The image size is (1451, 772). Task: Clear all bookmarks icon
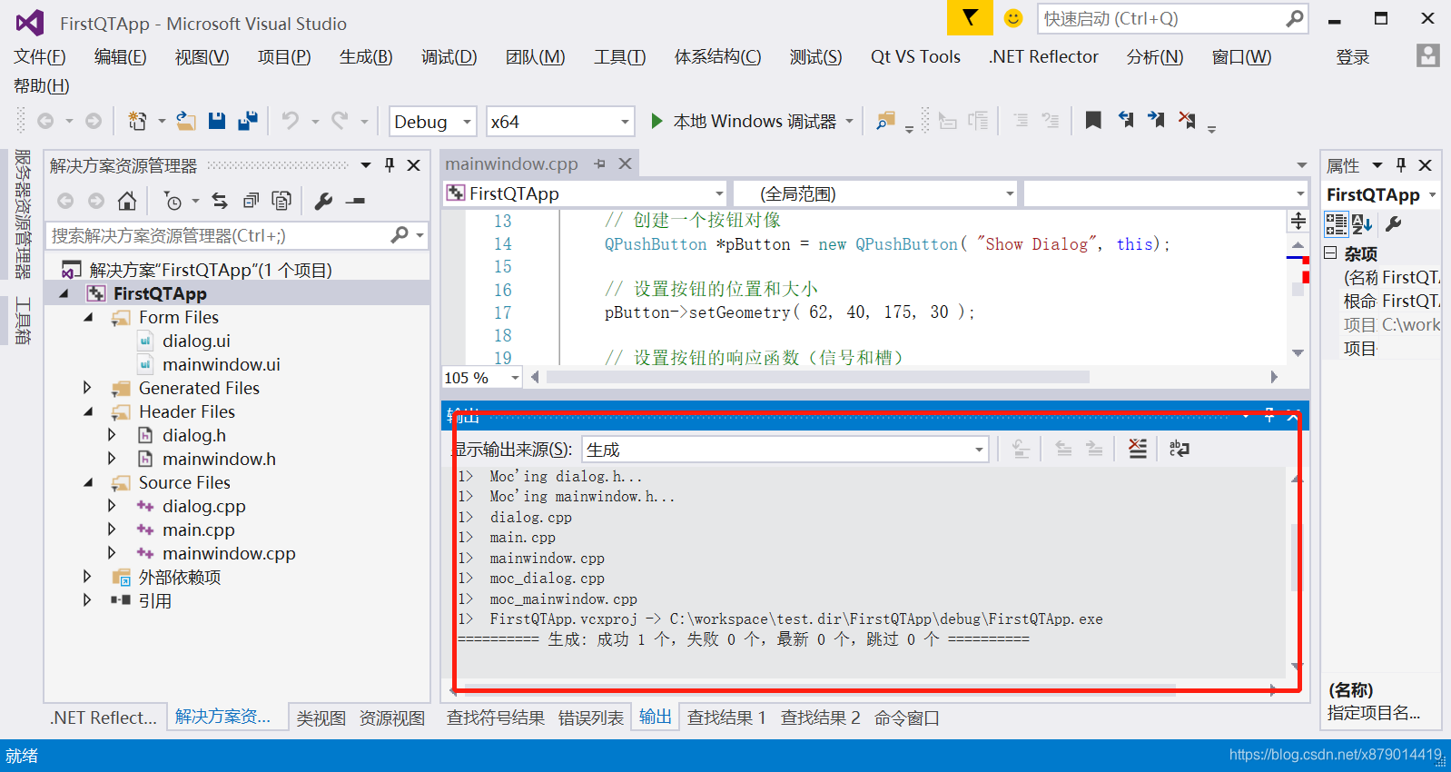(x=1187, y=120)
